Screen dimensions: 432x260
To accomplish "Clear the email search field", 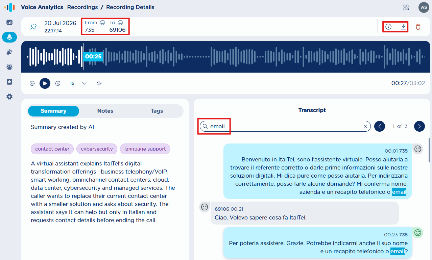I will pos(365,126).
